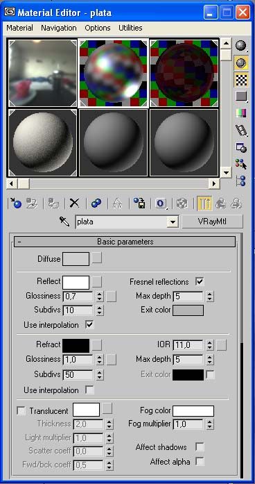Click the Reset Map X icon

tap(74, 203)
